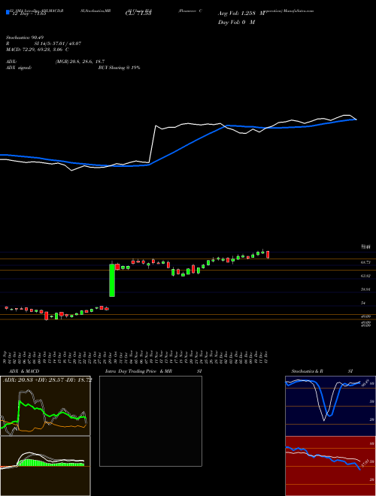The height and width of the screenshot is (496, 376).
Task: Click the last red candlestick on chart
Action: [268, 255]
